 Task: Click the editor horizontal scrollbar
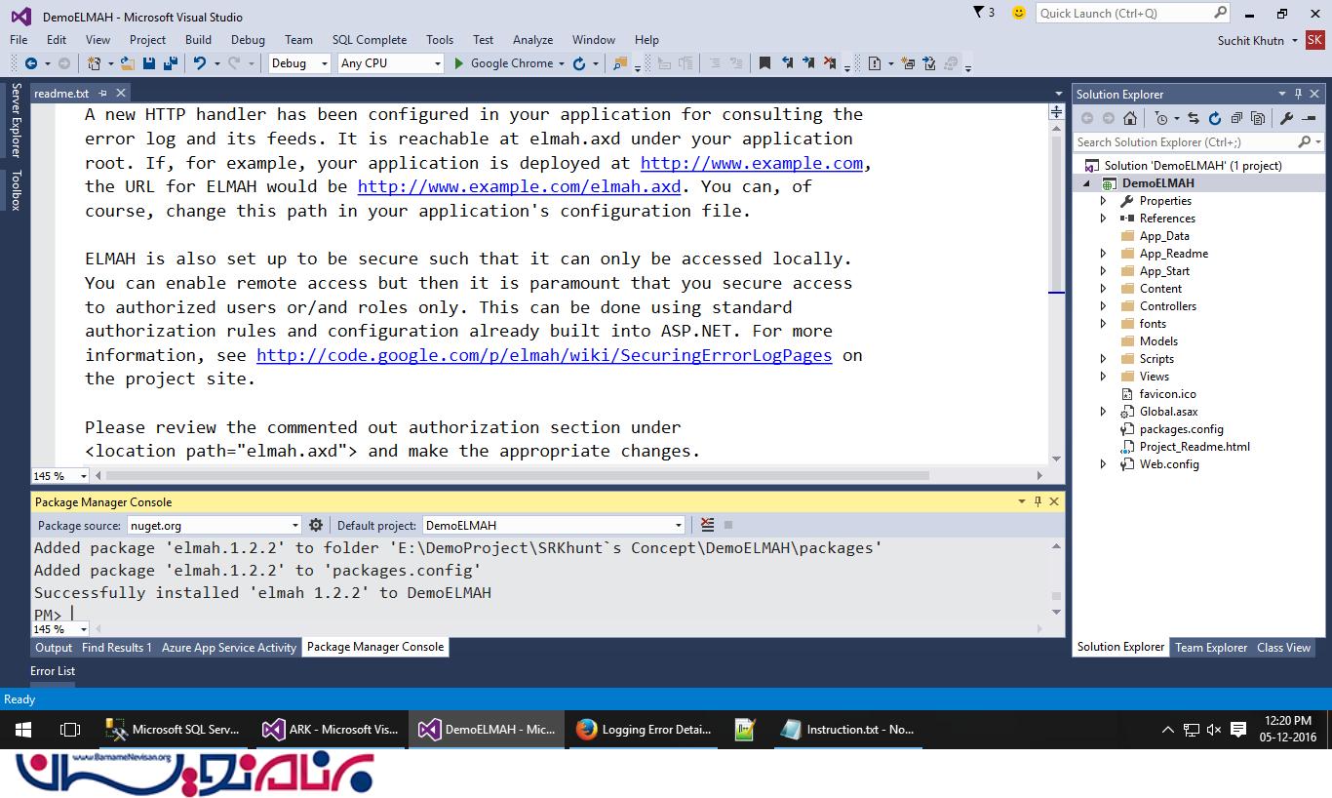(x=518, y=476)
